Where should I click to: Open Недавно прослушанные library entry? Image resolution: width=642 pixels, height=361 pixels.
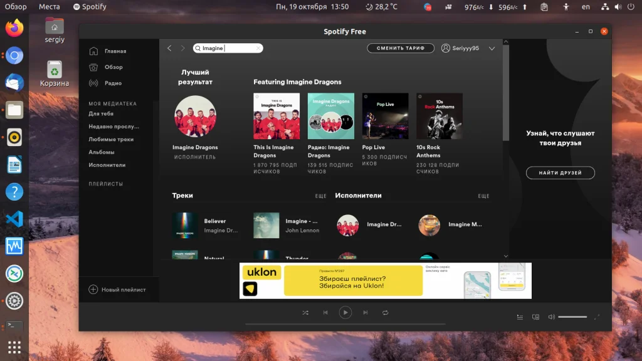point(114,127)
